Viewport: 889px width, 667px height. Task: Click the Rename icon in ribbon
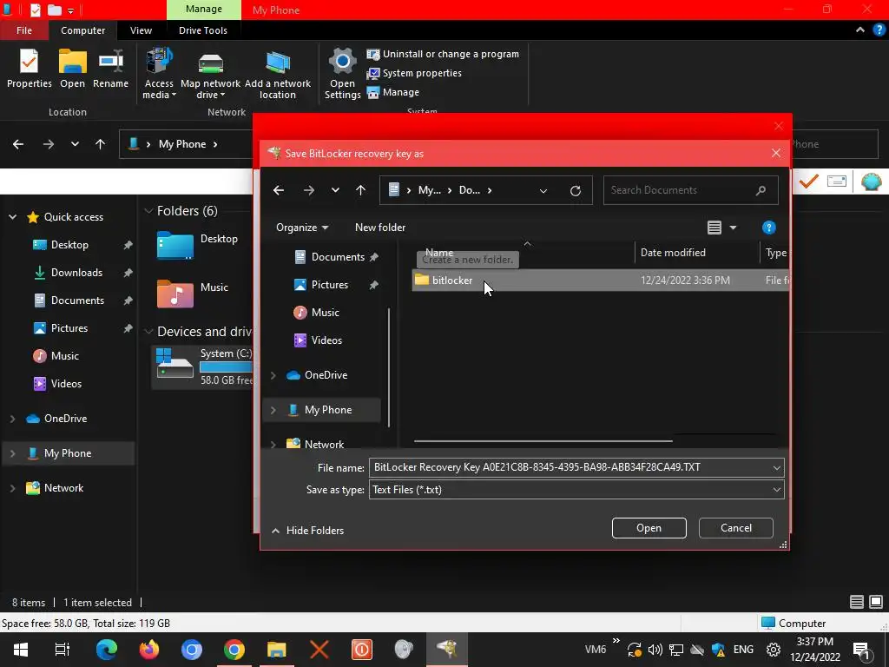[x=110, y=69]
